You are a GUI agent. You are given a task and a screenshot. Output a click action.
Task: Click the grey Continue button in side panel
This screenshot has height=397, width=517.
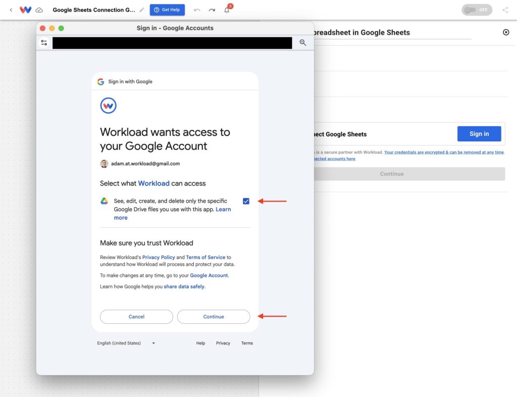(x=409, y=174)
